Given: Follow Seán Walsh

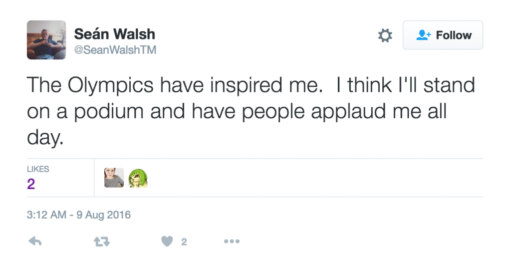Looking at the screenshot, I should 443,35.
